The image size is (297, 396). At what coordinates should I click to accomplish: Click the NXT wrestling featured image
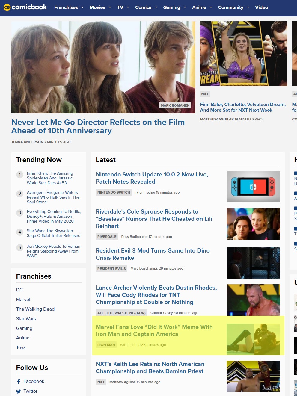244,54
